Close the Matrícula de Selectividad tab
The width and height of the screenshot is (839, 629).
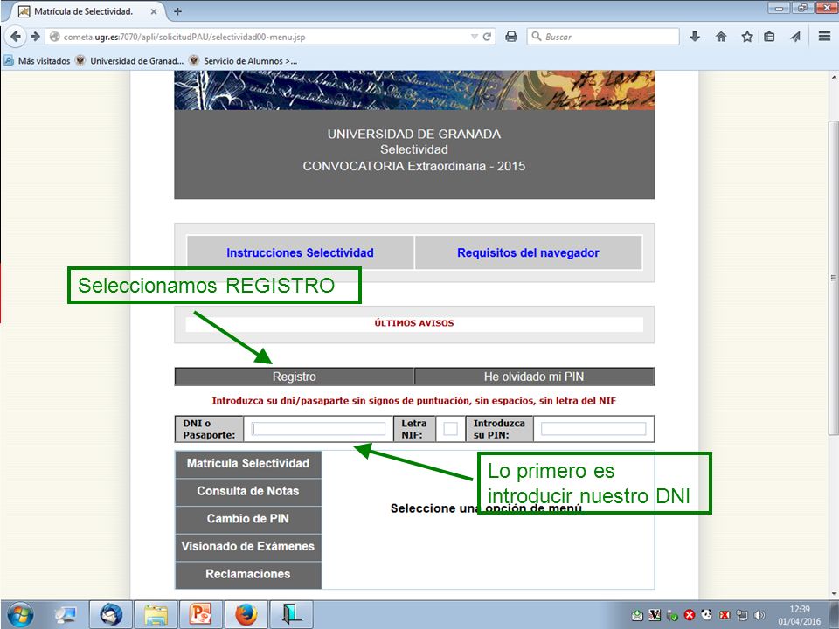154,11
